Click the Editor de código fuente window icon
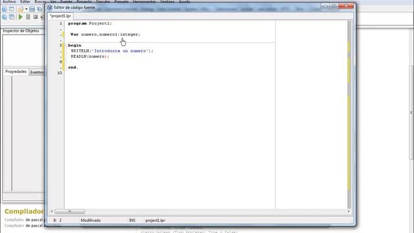The height and width of the screenshot is (233, 414). 50,7
